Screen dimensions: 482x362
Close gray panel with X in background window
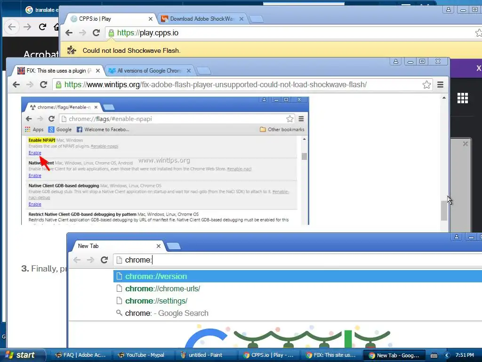466,144
